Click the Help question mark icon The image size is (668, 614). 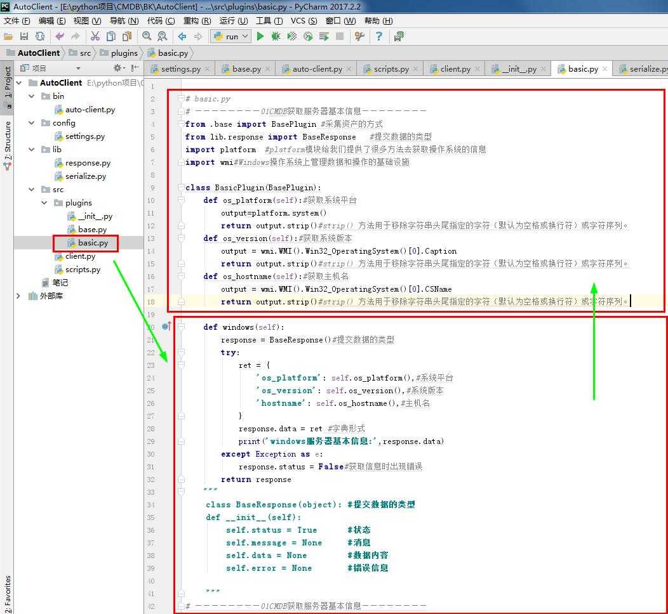pyautogui.click(x=379, y=37)
